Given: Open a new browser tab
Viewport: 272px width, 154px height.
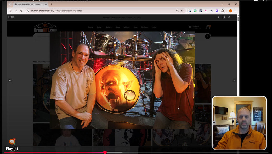Looking at the screenshot, I should [51, 4].
